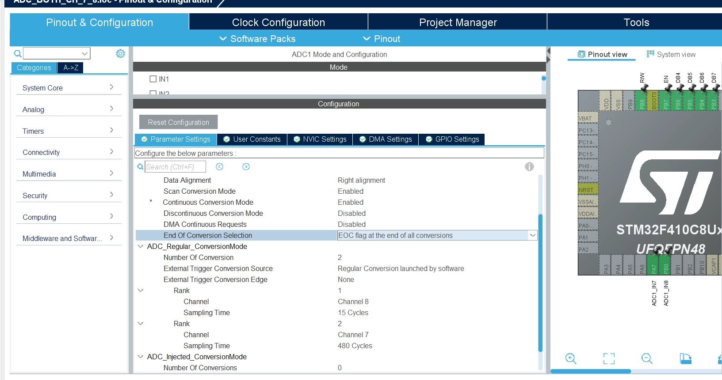Open the NVIC Settings tab
722x380 pixels.
[x=320, y=139]
